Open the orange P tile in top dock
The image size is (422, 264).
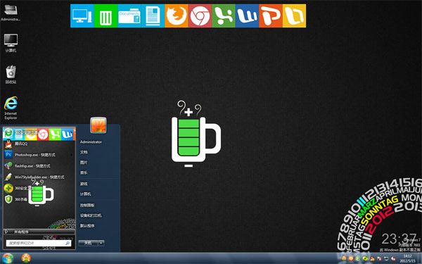pyautogui.click(x=271, y=15)
